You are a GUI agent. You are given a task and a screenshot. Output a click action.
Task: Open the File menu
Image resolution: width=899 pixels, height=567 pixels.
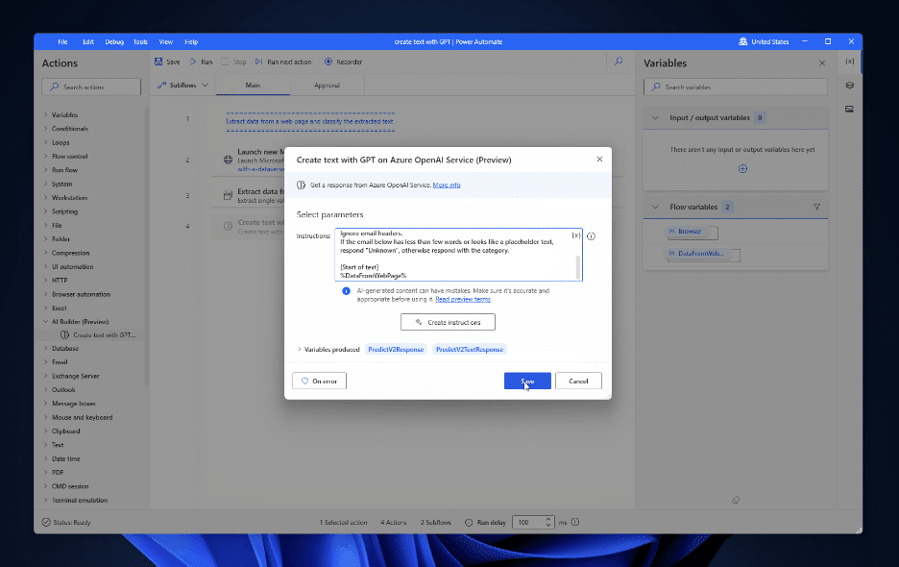coord(62,42)
